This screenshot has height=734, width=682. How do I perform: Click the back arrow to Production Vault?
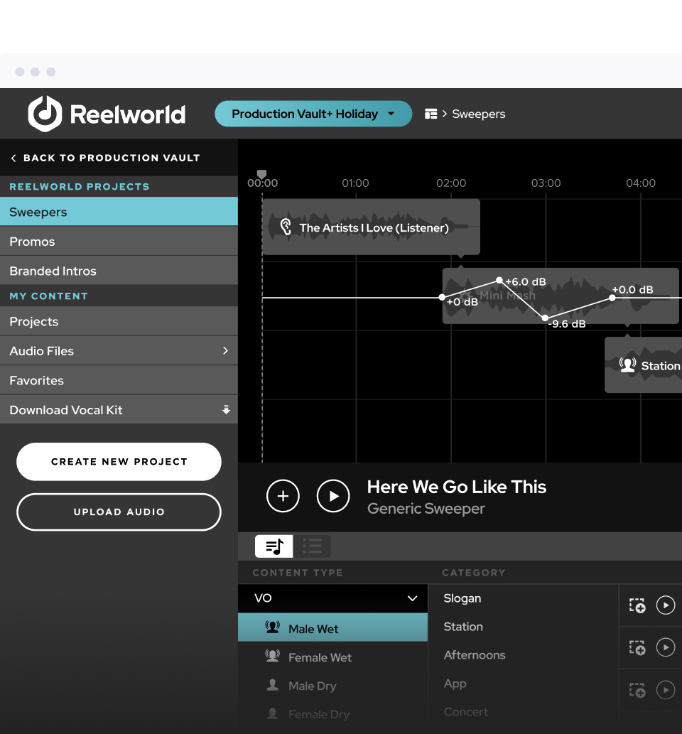coord(13,158)
